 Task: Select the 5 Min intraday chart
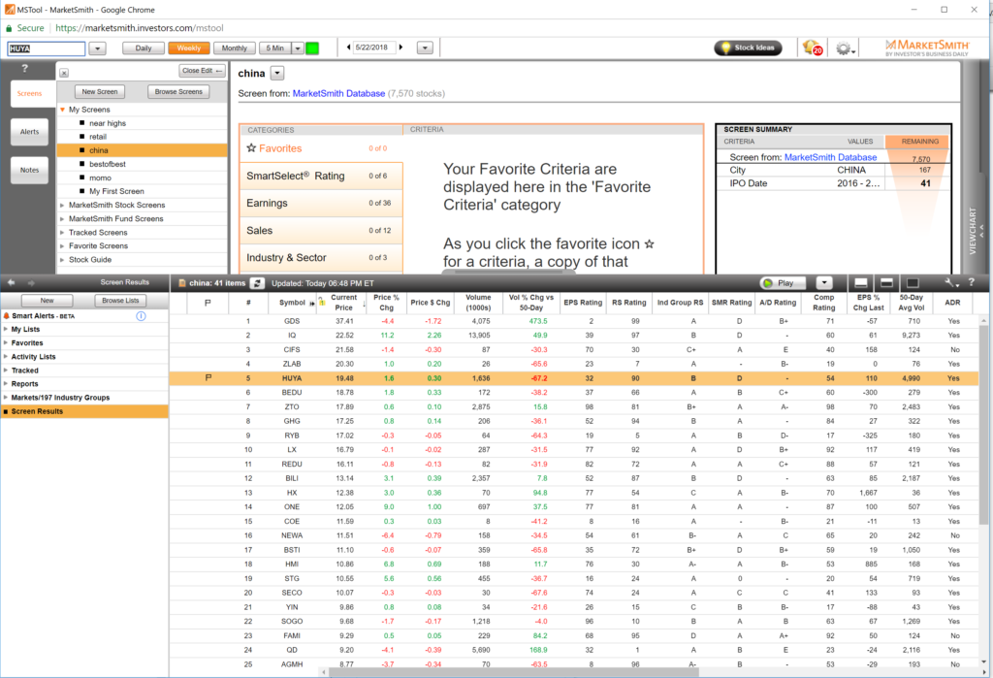click(274, 48)
